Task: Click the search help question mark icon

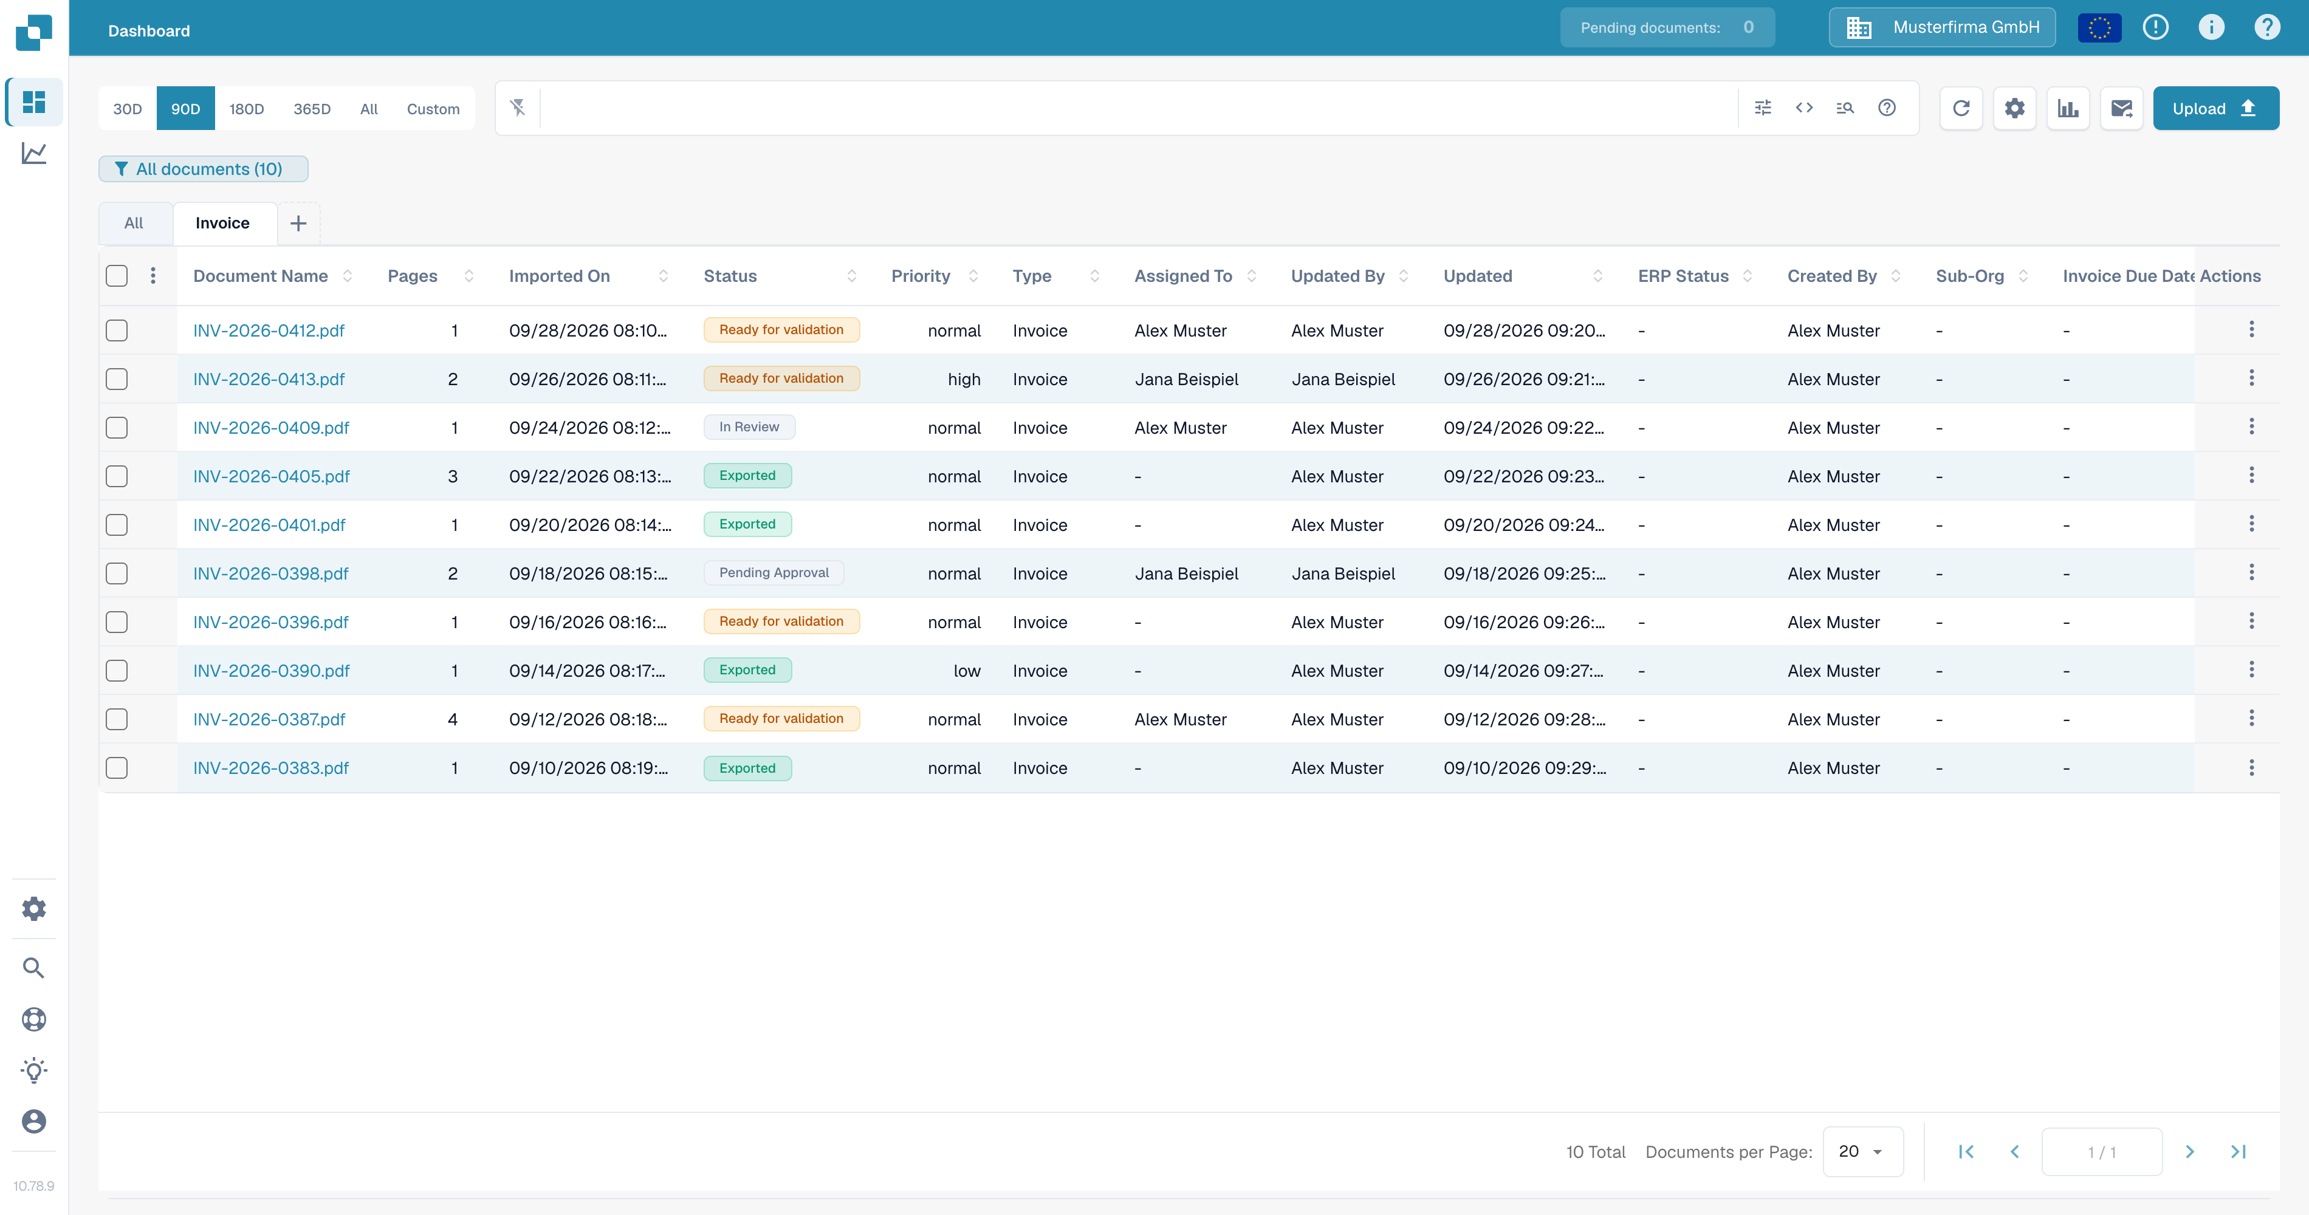Action: (1887, 108)
